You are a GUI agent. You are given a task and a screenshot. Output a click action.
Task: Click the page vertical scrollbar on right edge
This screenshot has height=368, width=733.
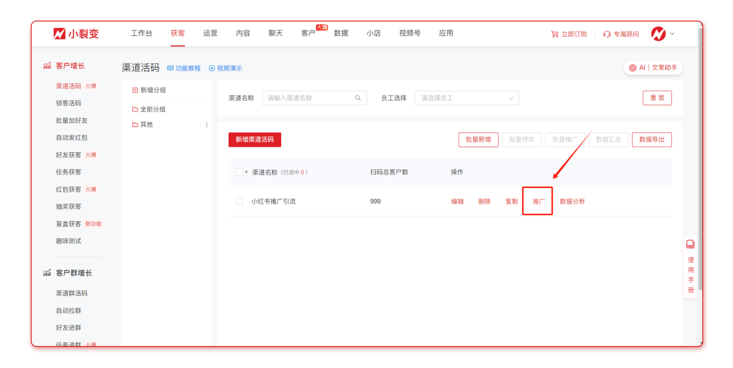(699, 170)
